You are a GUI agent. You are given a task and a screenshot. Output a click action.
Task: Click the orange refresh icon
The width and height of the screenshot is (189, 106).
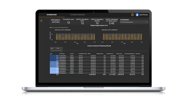coord(41,21)
